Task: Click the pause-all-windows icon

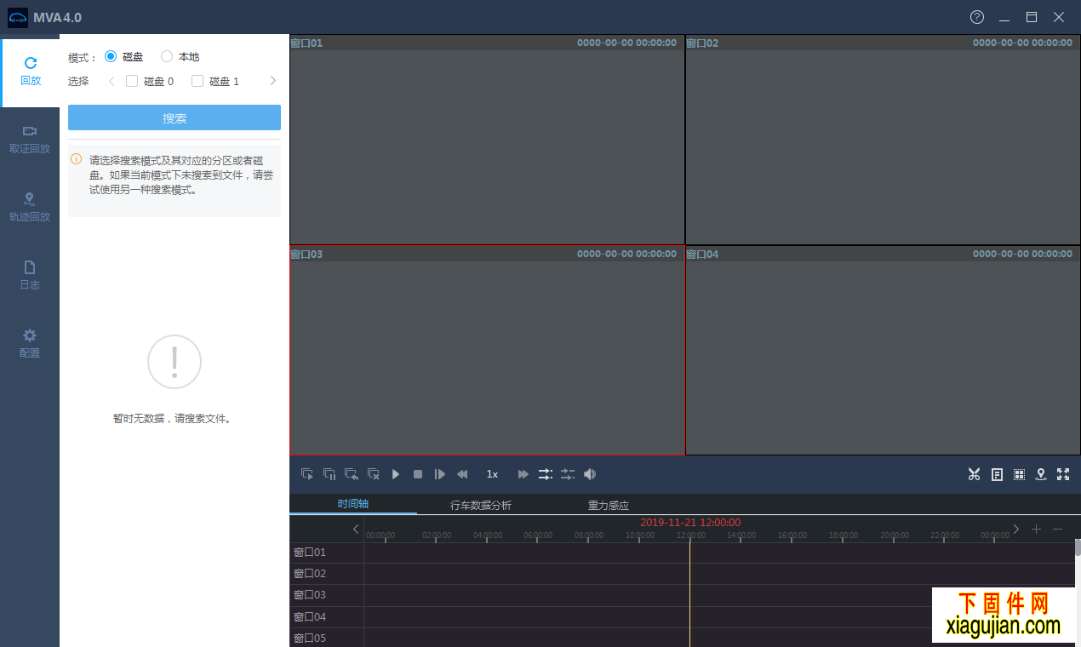Action: pos(329,474)
